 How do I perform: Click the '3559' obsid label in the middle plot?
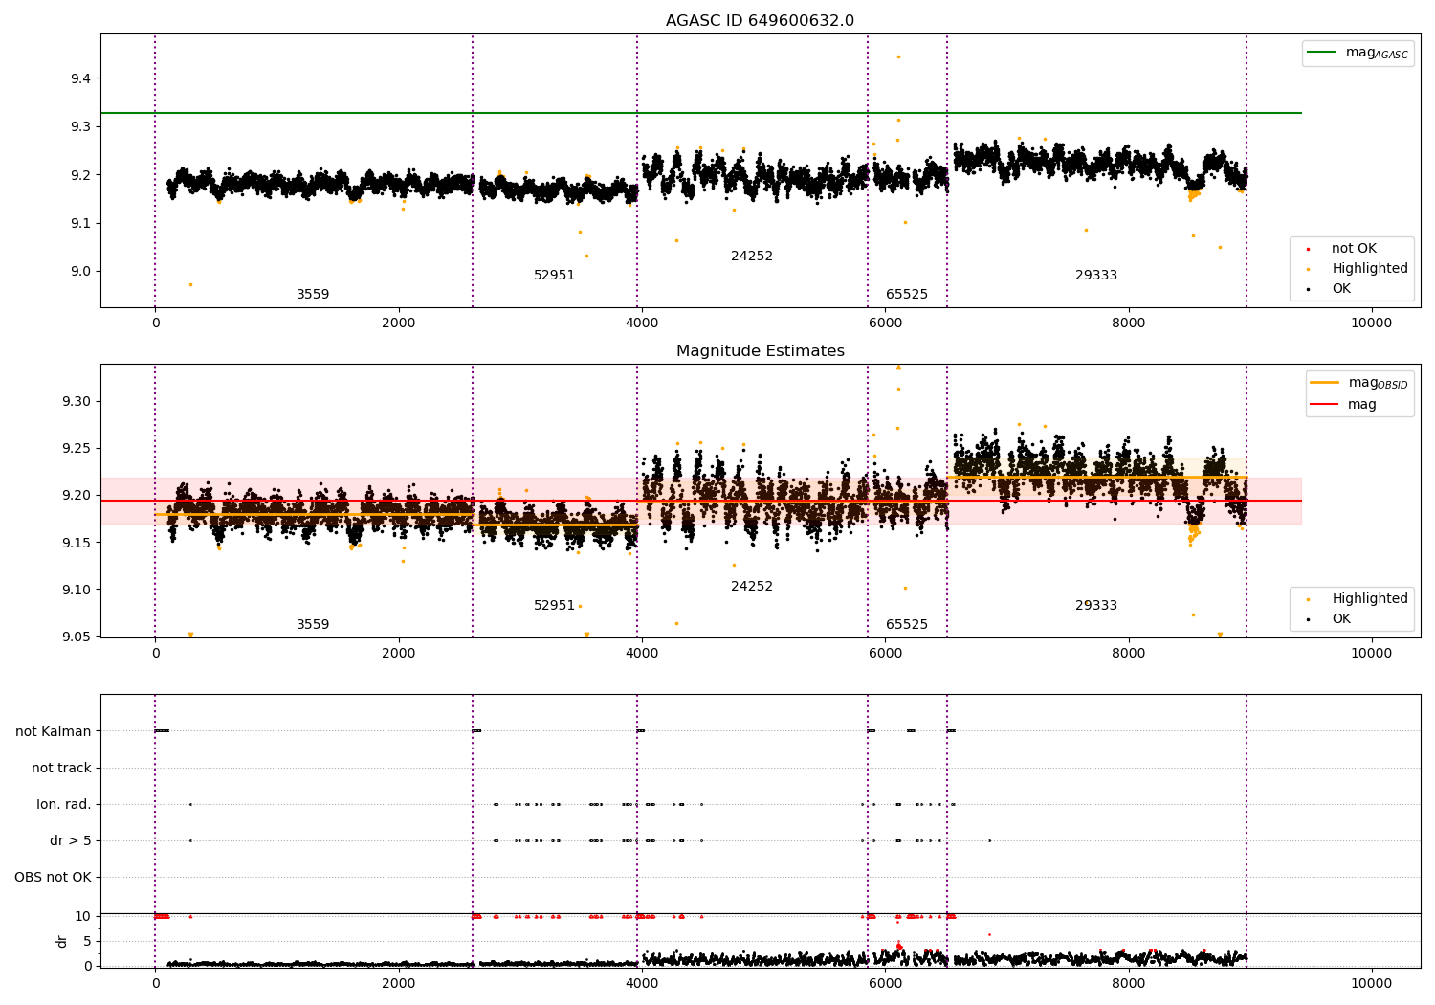coord(313,625)
